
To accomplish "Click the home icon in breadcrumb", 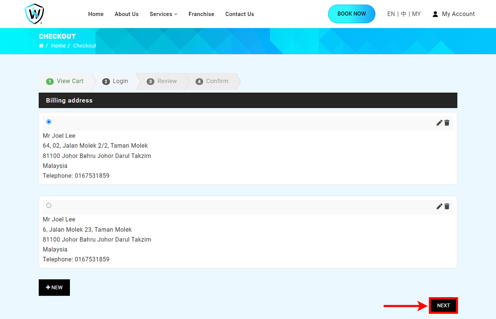I will 41,46.
